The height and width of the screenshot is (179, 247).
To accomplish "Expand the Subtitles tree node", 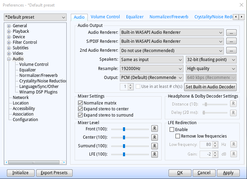I will [9, 48].
